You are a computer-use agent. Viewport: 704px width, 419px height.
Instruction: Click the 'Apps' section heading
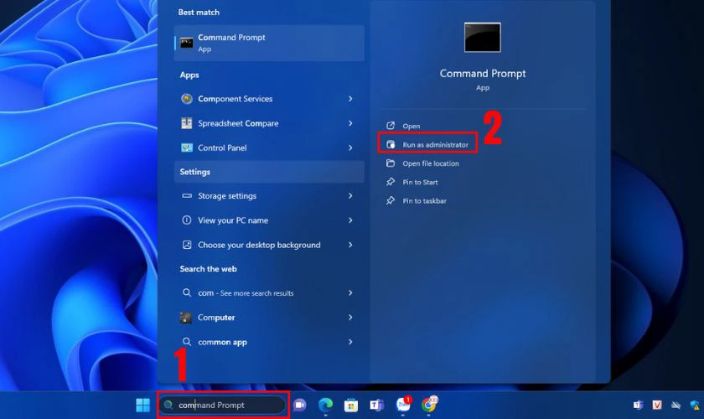pos(189,75)
